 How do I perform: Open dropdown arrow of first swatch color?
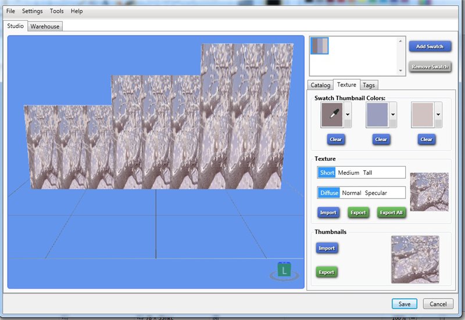(x=348, y=115)
